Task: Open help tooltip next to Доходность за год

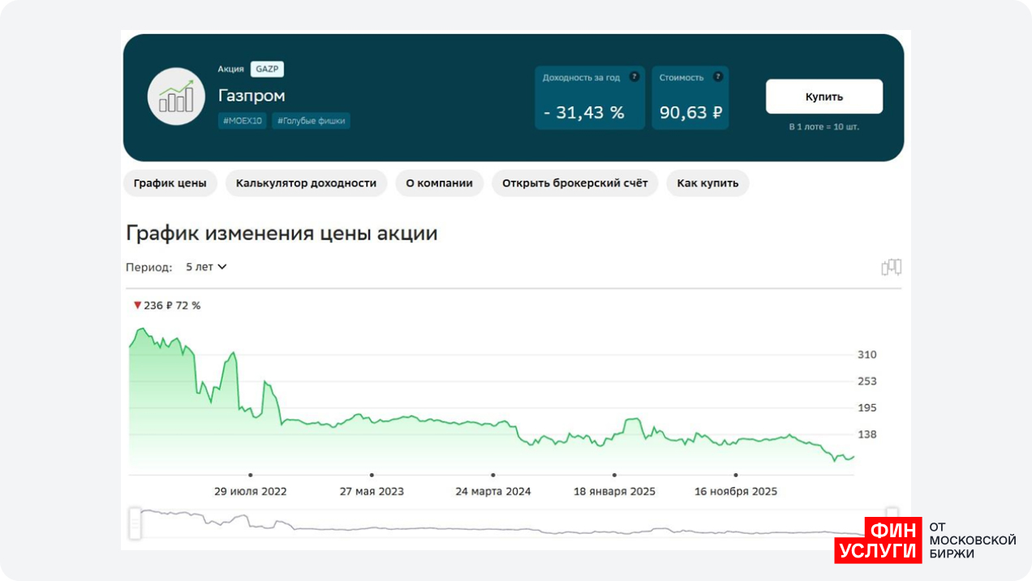Action: click(634, 77)
